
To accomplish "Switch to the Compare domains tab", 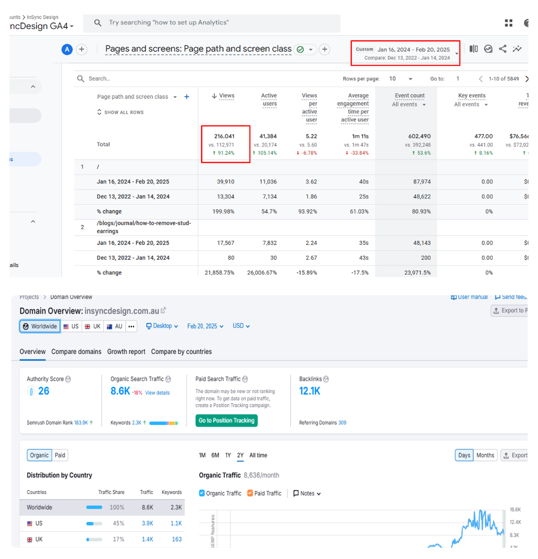I will (76, 352).
